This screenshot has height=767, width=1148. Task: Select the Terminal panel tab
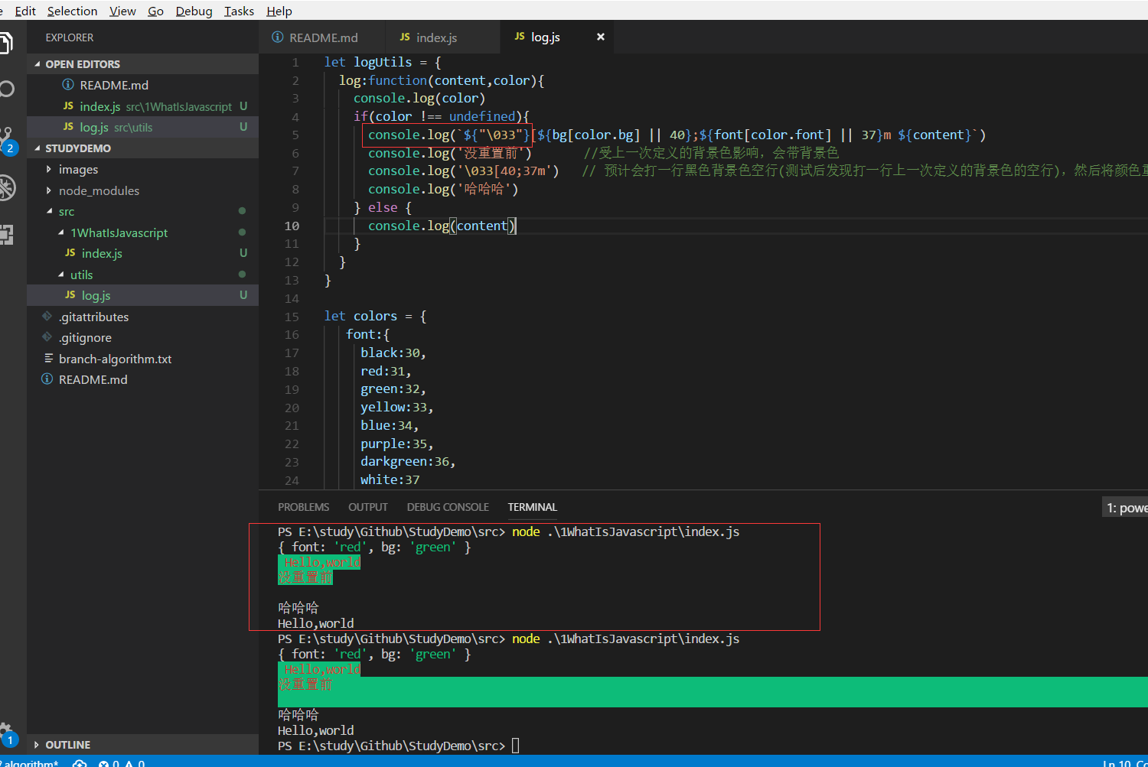click(533, 507)
